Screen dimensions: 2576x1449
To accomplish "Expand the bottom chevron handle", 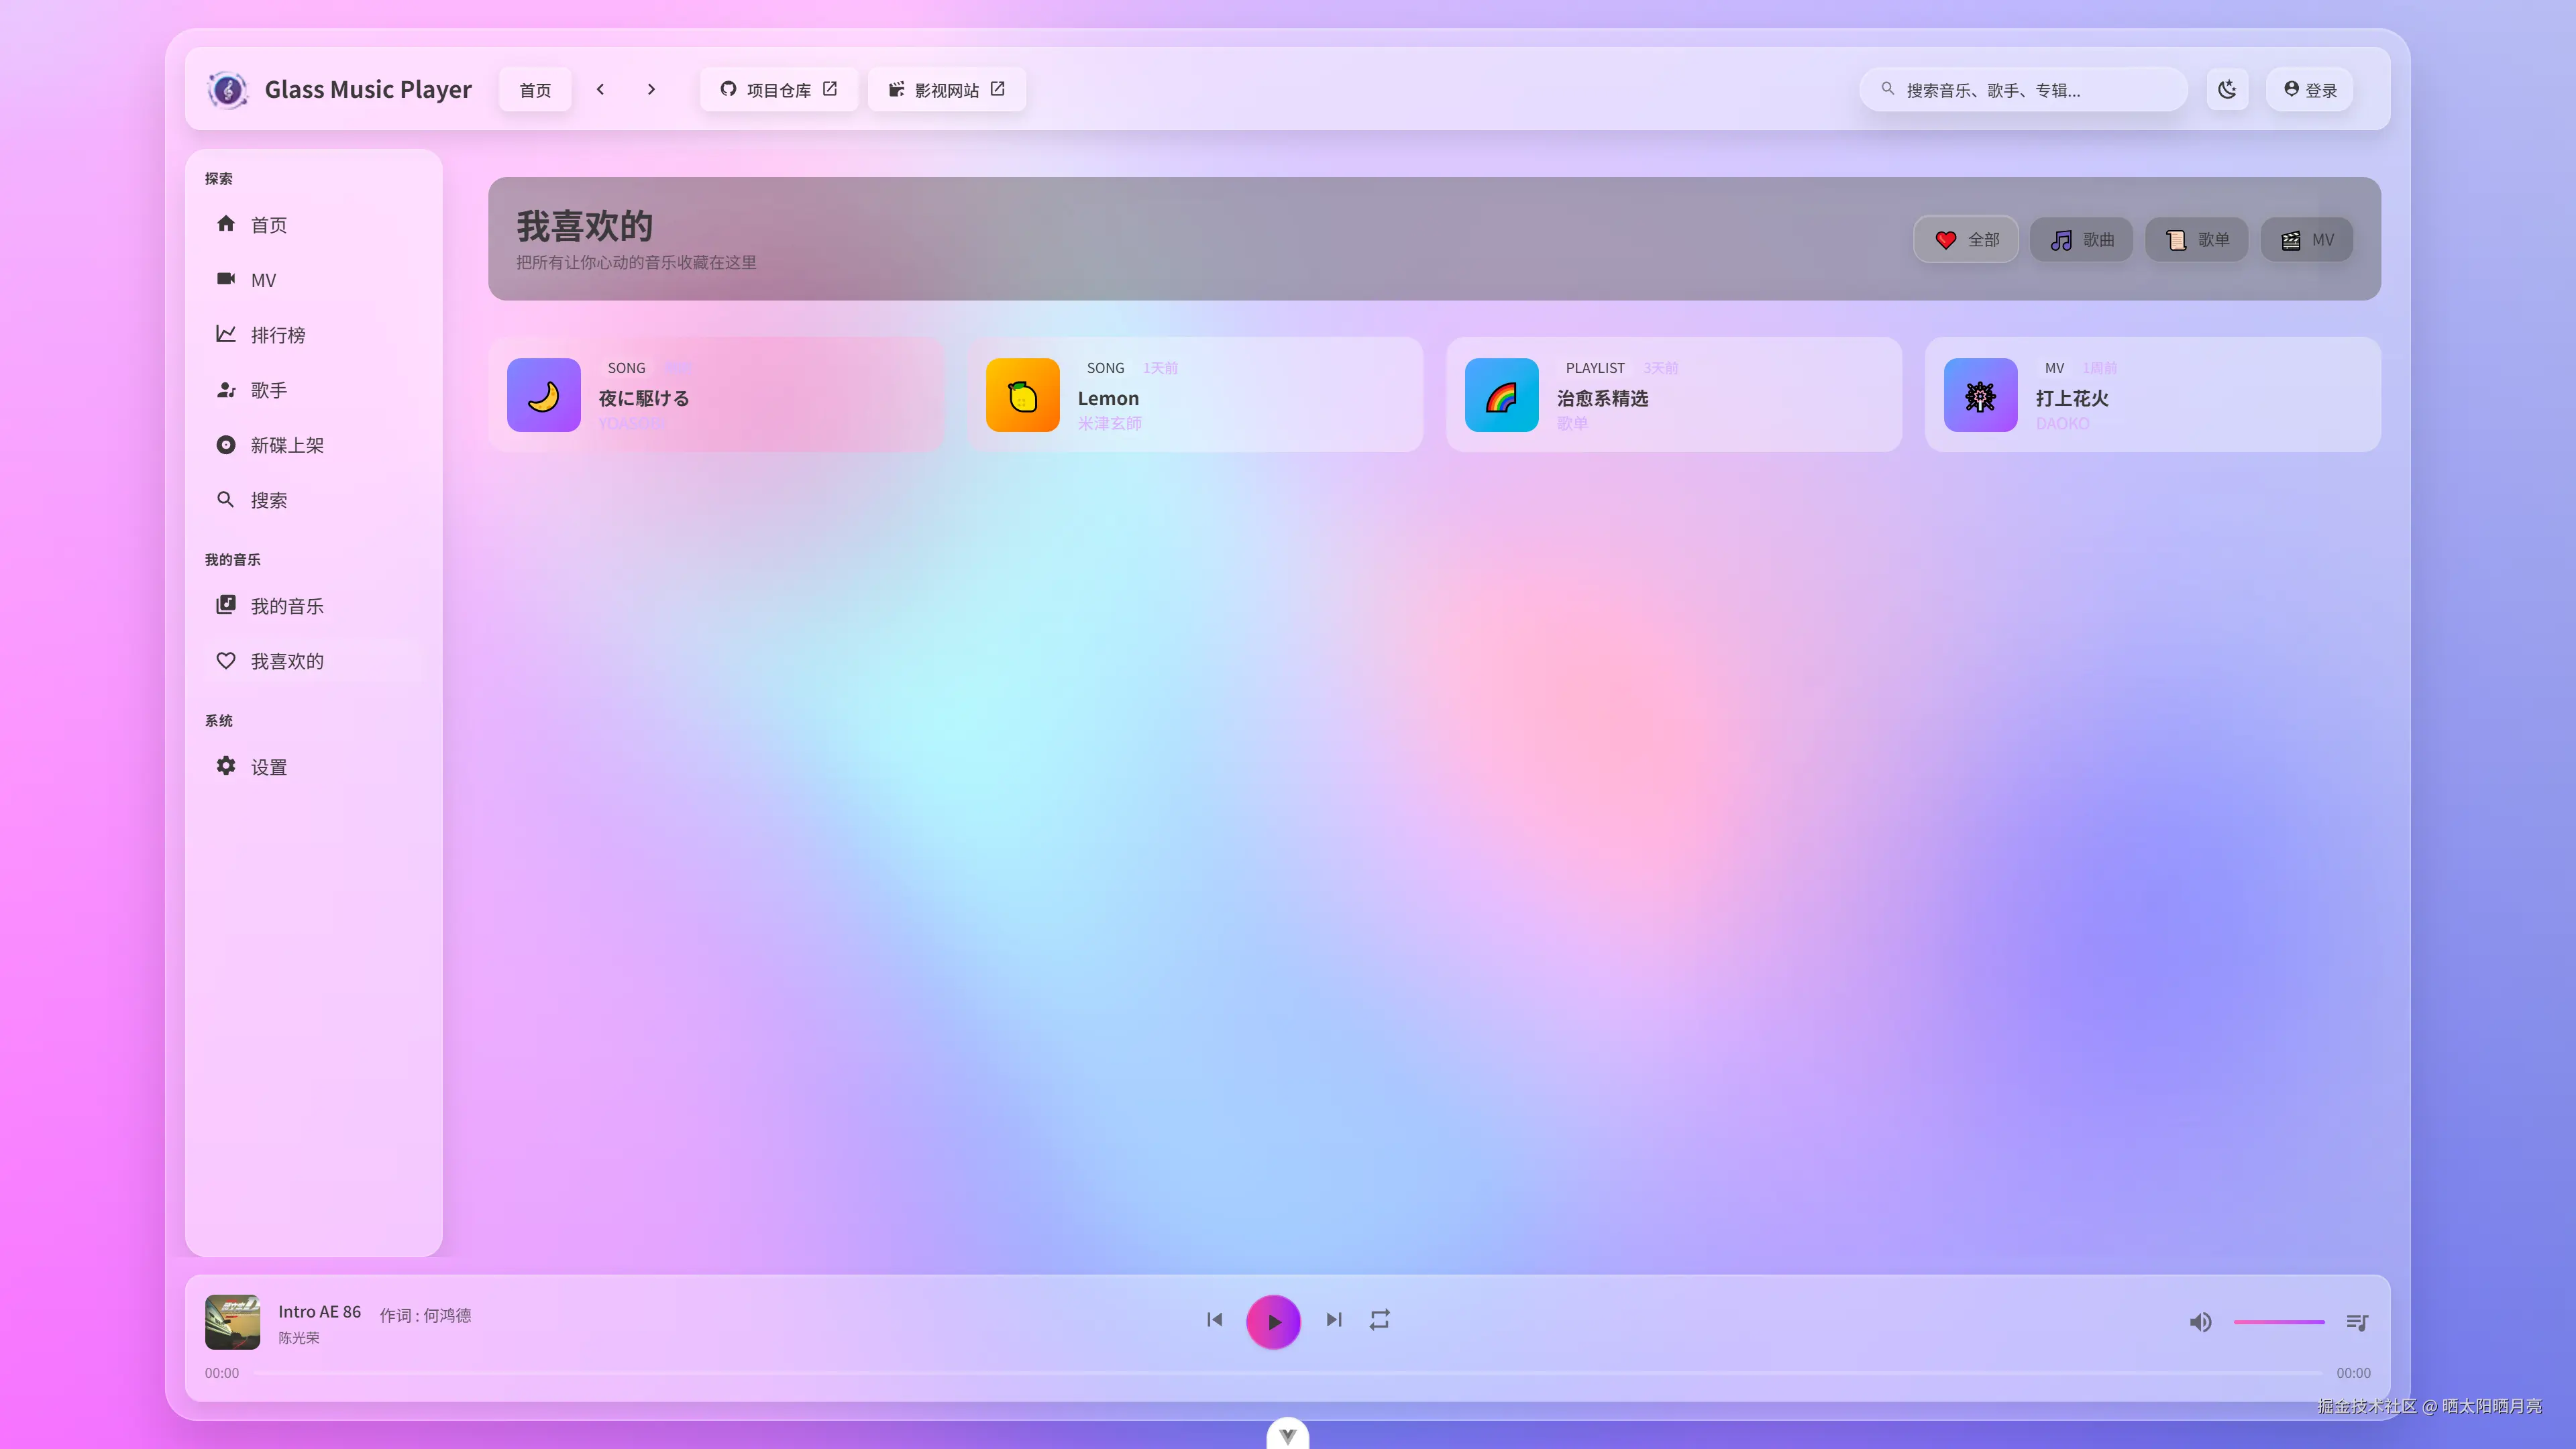I will (1287, 1435).
